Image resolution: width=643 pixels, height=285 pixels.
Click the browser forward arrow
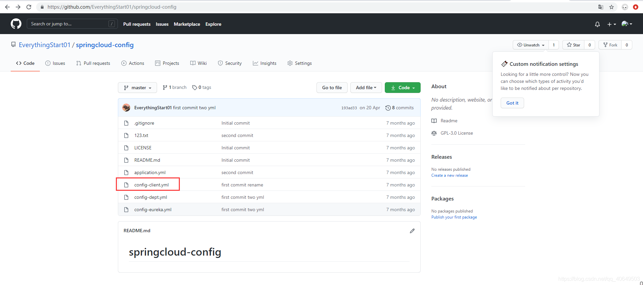pos(18,7)
